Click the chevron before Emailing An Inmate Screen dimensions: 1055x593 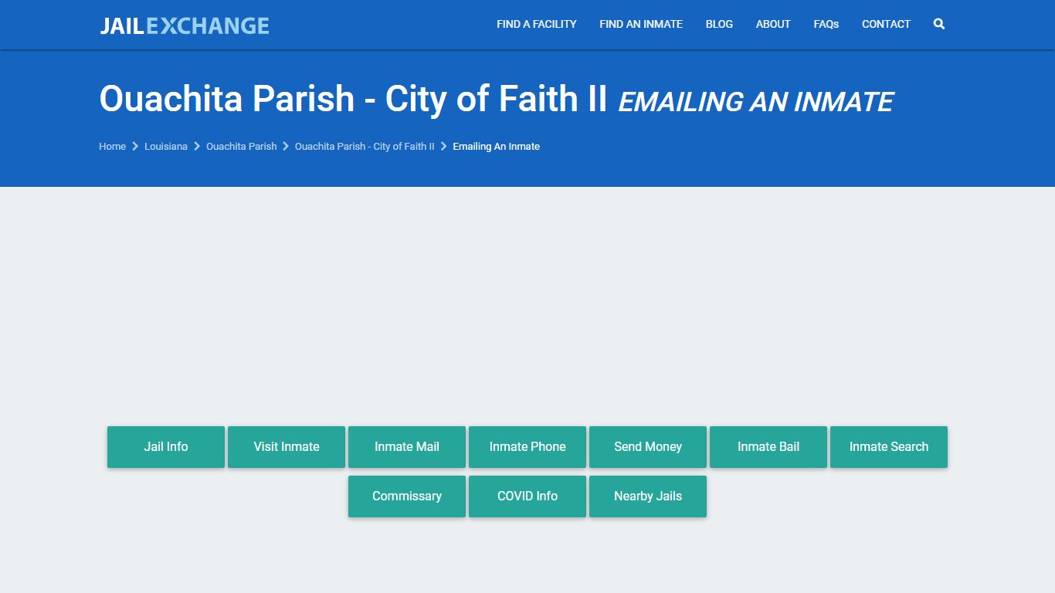443,146
